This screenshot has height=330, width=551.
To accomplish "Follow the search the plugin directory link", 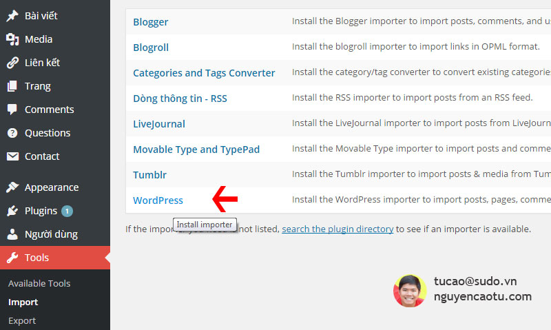I will (337, 229).
